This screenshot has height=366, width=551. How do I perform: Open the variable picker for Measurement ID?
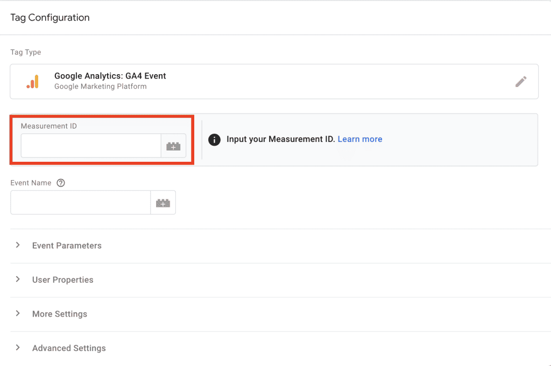click(173, 146)
